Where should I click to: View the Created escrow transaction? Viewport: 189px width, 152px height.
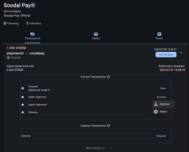163,88
